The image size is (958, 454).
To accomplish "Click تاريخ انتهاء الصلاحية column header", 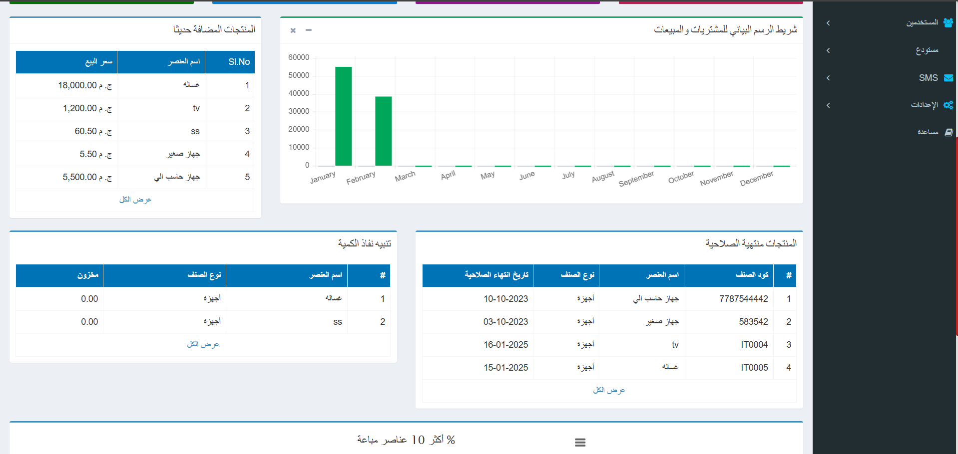I will pos(496,275).
